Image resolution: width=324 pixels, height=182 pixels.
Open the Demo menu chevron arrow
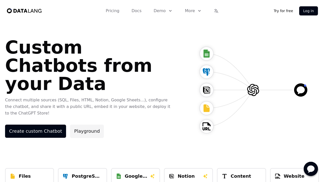pyautogui.click(x=171, y=11)
